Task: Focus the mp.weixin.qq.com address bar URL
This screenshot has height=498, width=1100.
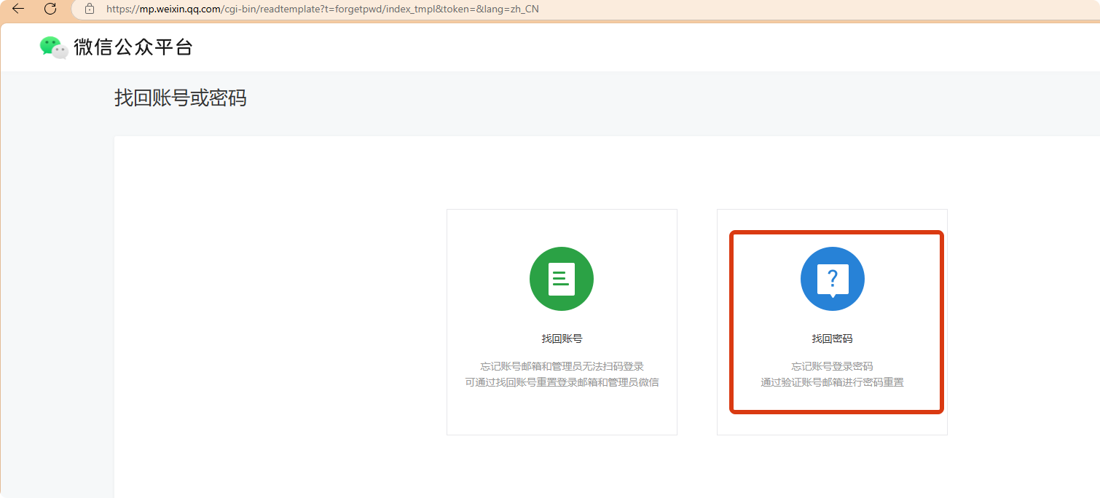Action: (323, 9)
